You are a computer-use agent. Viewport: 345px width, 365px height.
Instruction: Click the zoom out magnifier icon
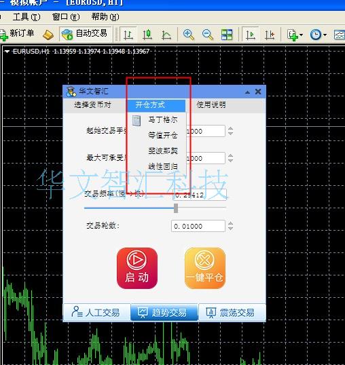click(208, 35)
